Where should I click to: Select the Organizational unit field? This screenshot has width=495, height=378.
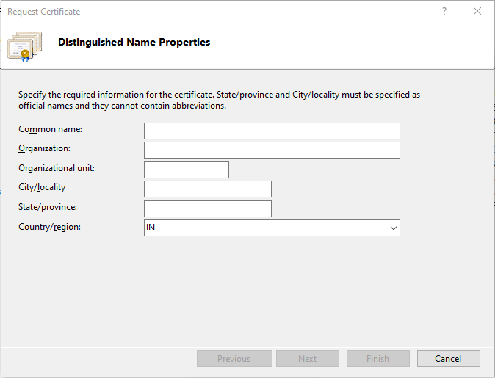pos(187,170)
